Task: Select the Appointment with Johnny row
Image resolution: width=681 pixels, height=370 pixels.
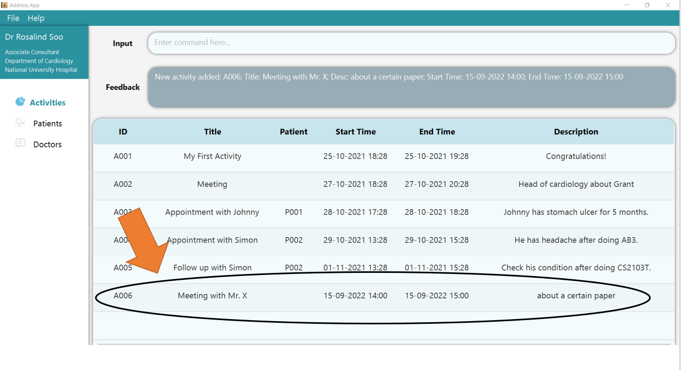Action: pos(212,212)
